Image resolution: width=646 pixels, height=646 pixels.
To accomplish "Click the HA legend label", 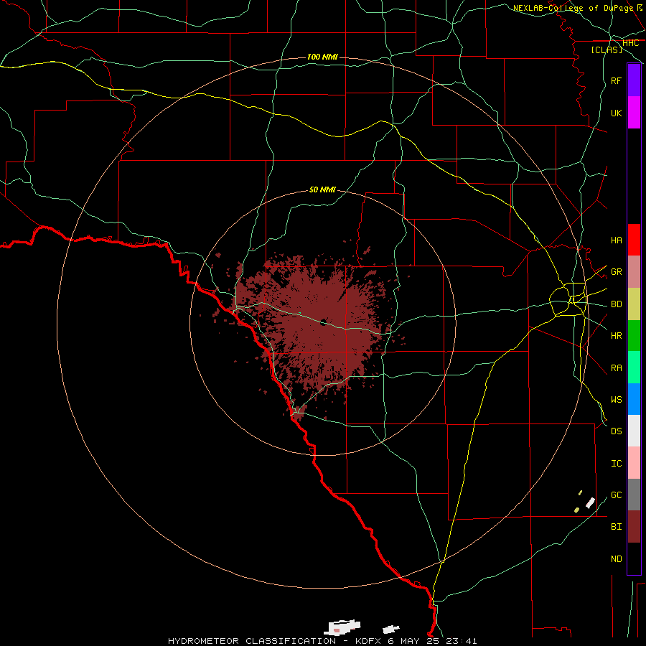I will tap(616, 240).
